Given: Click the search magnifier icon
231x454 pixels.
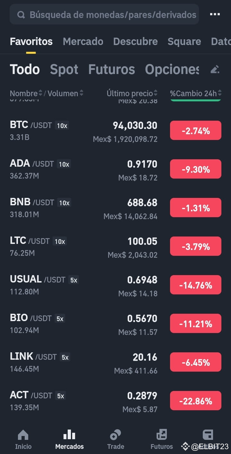Looking at the screenshot, I should pos(21,15).
